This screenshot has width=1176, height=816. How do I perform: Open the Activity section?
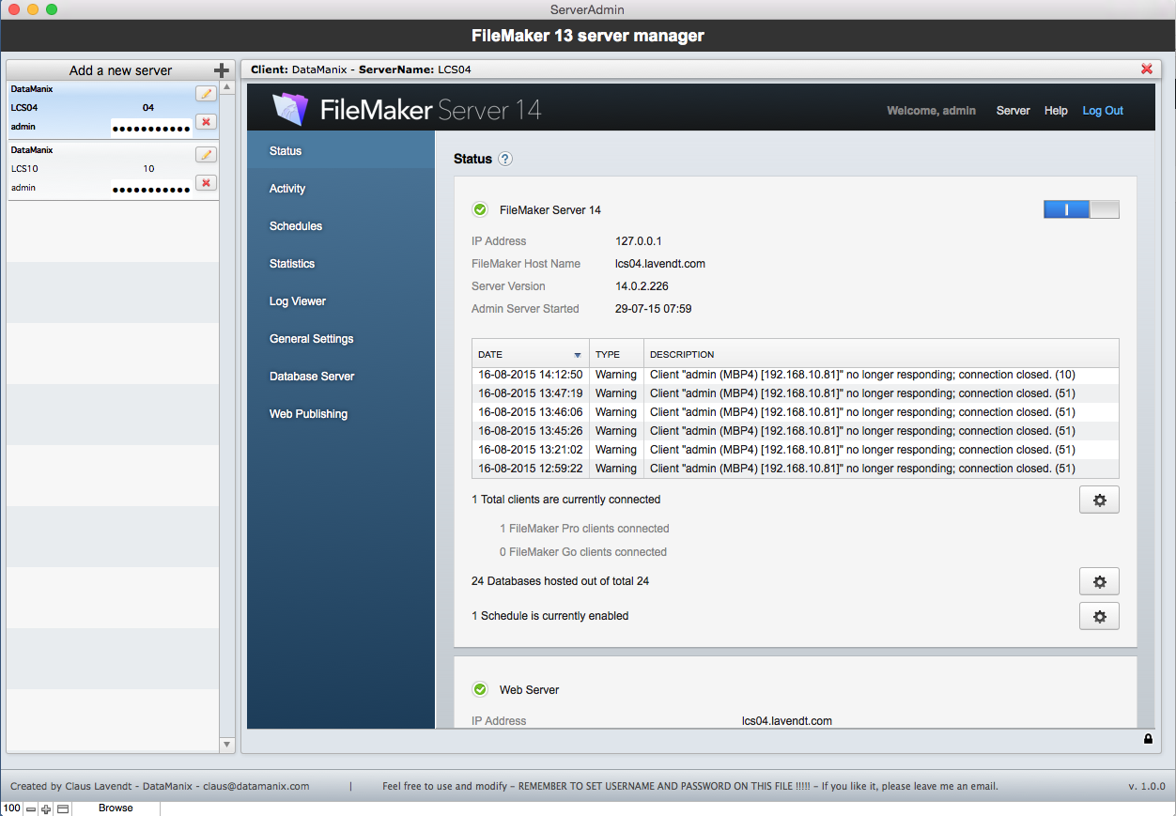[341, 188]
